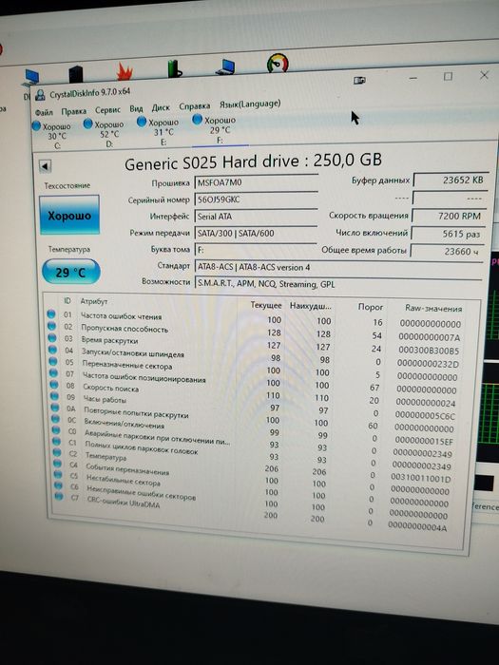Viewport: 499px width, 665px height.
Task: Click the raw value 000000005C6C
Action: pyautogui.click(x=425, y=416)
